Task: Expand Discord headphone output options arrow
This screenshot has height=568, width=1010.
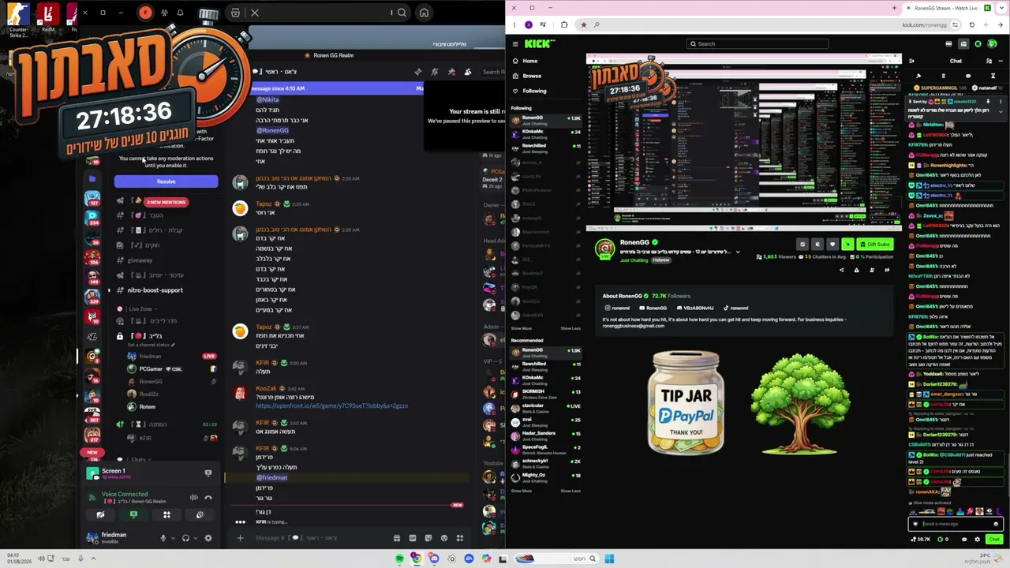Action: (x=195, y=538)
